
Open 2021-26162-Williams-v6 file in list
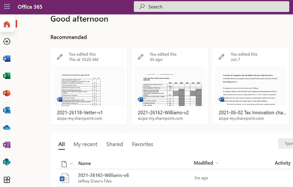(x=103, y=175)
